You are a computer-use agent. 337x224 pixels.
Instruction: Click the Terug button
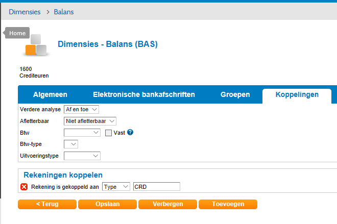coord(47,204)
